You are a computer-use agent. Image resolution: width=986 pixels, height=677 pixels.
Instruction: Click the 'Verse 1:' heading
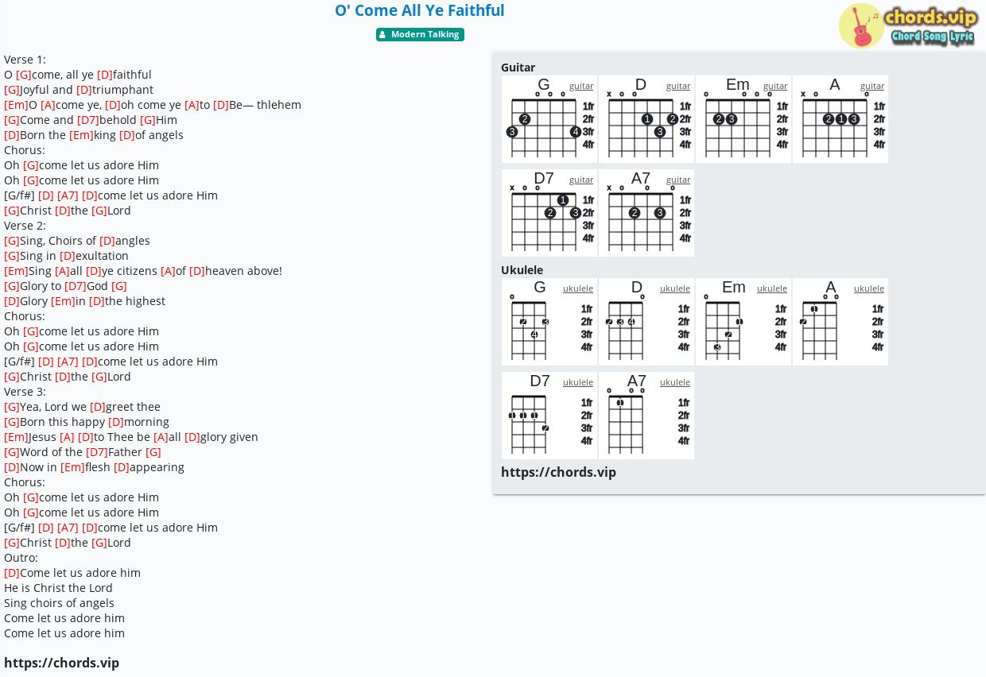pos(25,60)
